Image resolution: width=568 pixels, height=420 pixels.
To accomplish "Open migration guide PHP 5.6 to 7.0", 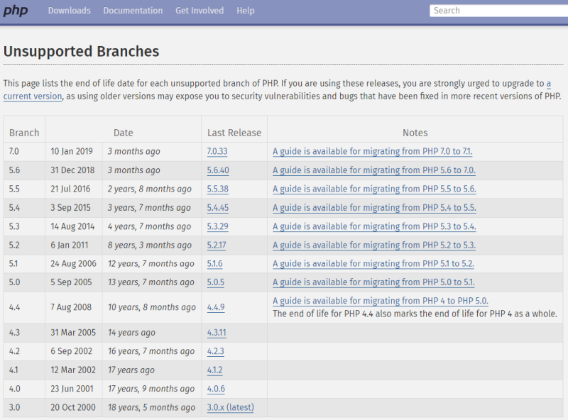I will click(374, 170).
